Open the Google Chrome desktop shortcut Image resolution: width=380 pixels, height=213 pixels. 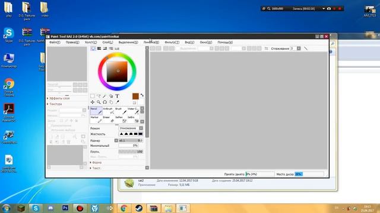point(9,87)
